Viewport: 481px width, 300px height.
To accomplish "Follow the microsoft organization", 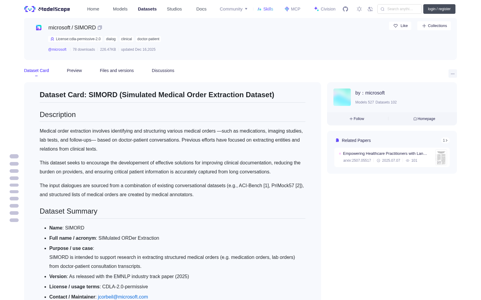I will tap(357, 119).
